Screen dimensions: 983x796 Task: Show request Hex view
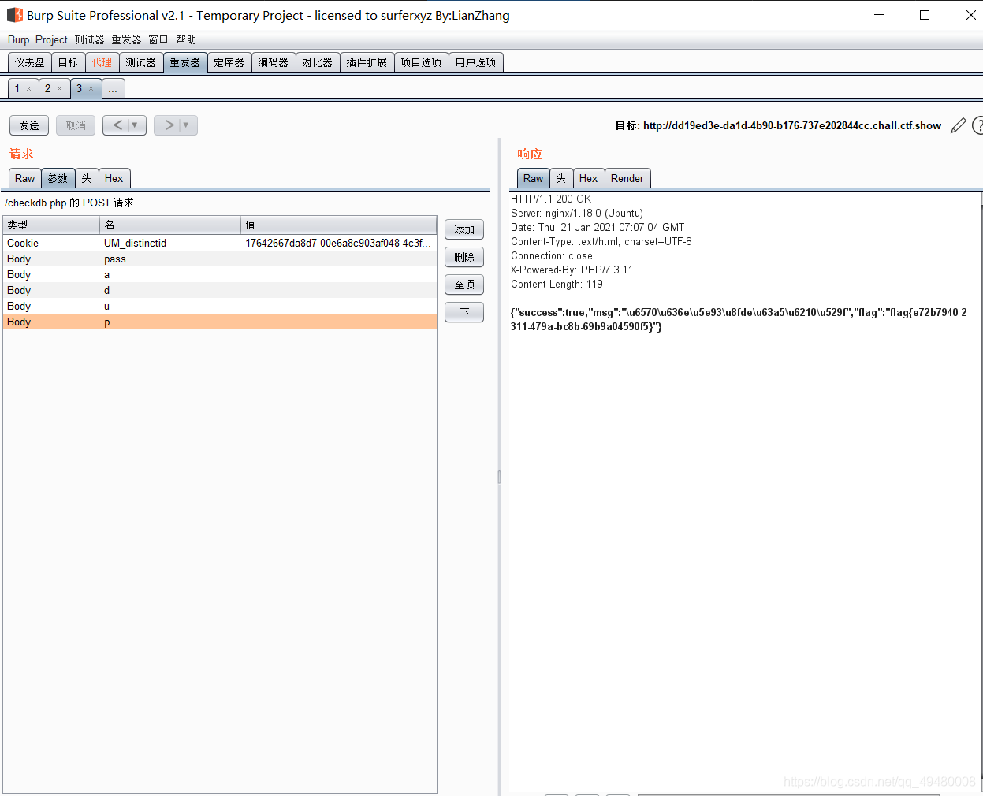click(x=114, y=178)
